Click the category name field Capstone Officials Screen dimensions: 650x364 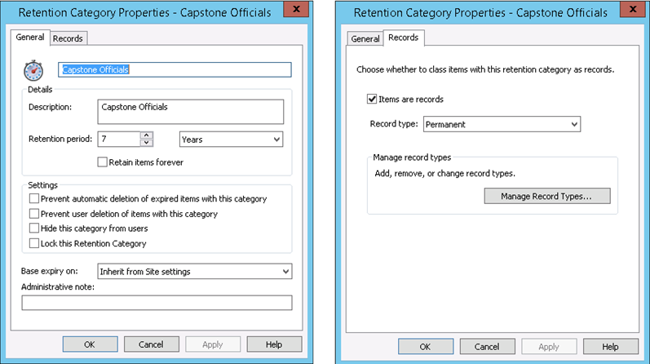click(x=175, y=69)
